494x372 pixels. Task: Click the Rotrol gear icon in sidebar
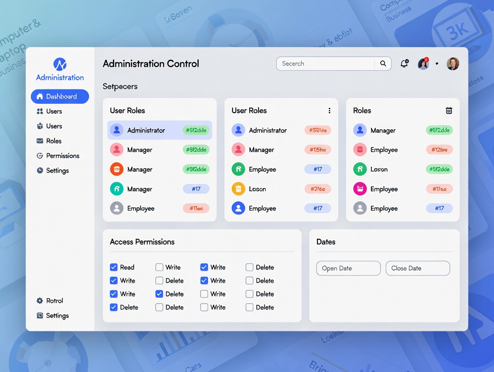(40, 301)
